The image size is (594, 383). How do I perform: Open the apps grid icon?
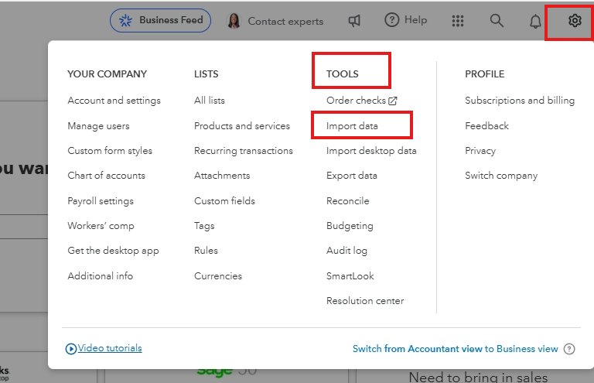tap(458, 21)
